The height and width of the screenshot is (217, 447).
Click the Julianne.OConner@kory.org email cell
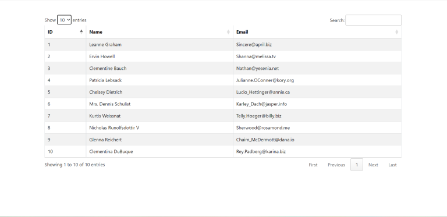[317, 80]
